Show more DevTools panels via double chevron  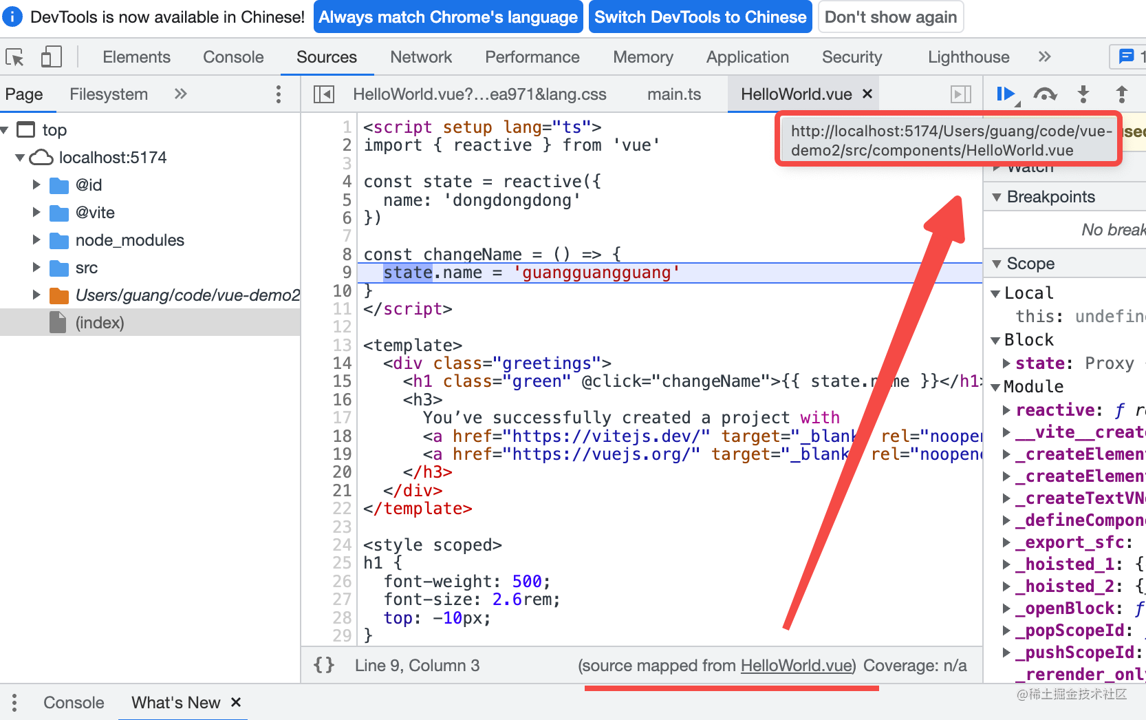click(1044, 56)
